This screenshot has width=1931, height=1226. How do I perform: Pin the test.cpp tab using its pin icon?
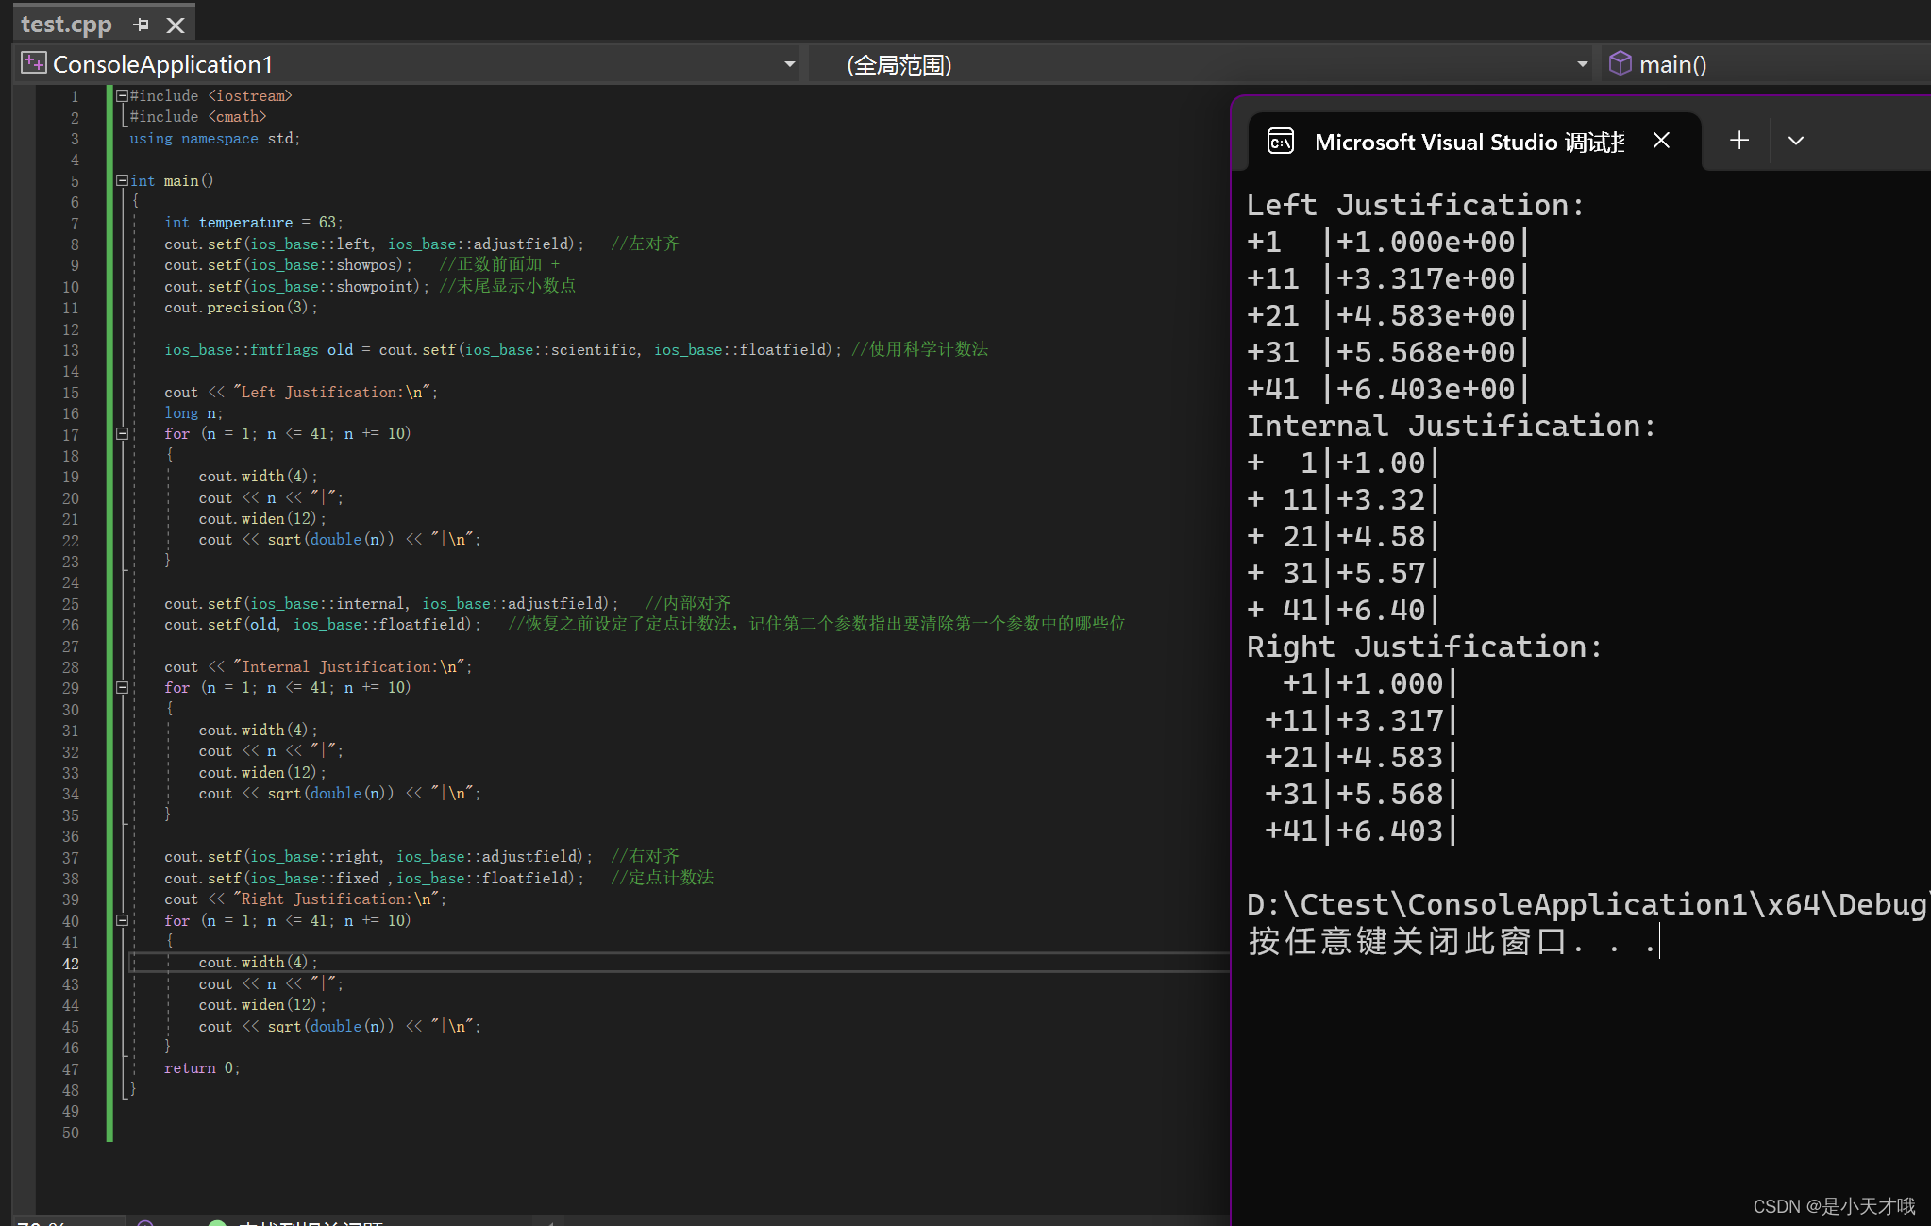point(140,24)
